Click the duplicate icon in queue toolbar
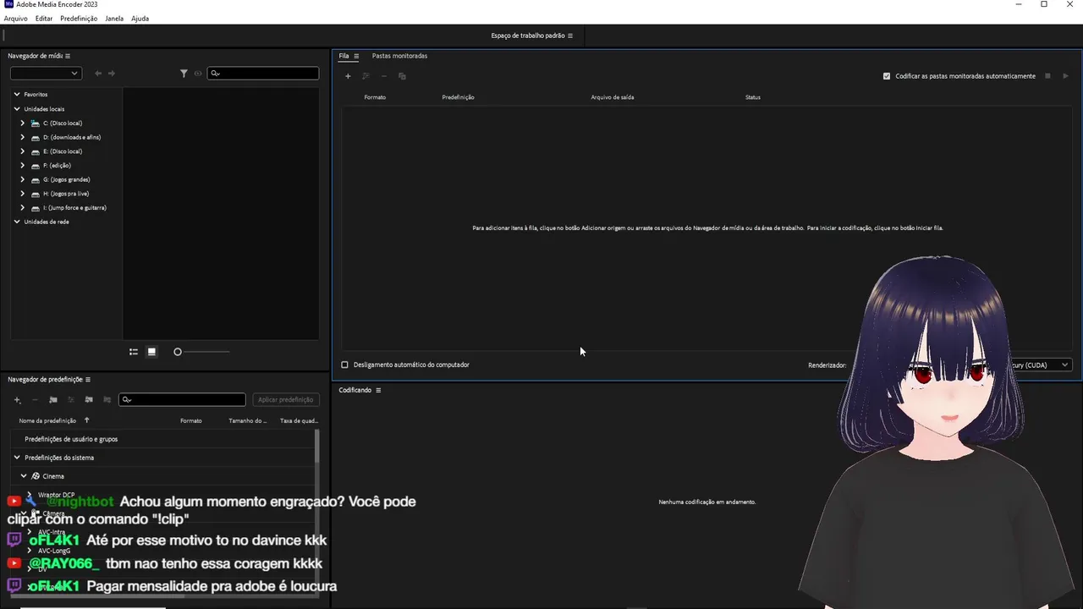The width and height of the screenshot is (1083, 609). 402,76
